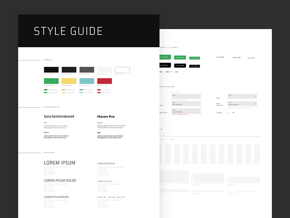Click the medium black Call to Action button
The width and height of the screenshot is (290, 218).
[180, 66]
